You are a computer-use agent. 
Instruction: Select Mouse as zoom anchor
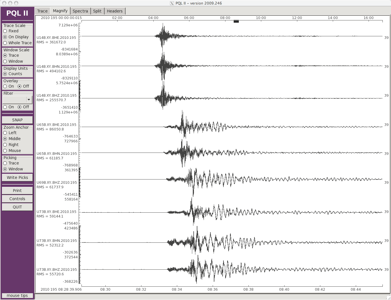(x=5, y=151)
